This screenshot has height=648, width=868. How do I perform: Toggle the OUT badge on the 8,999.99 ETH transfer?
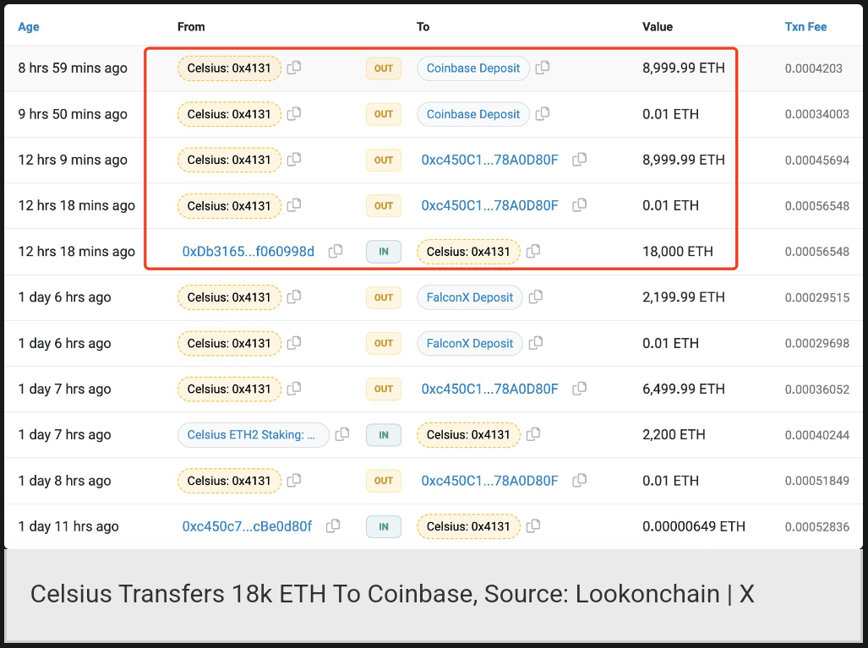pyautogui.click(x=383, y=68)
